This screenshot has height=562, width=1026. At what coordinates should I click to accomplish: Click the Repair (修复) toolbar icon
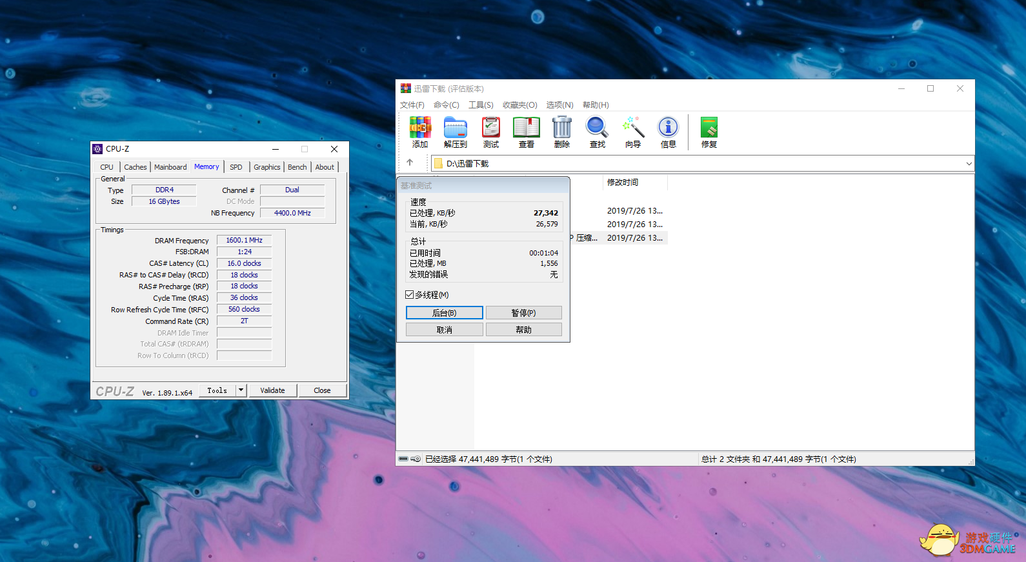click(x=709, y=132)
